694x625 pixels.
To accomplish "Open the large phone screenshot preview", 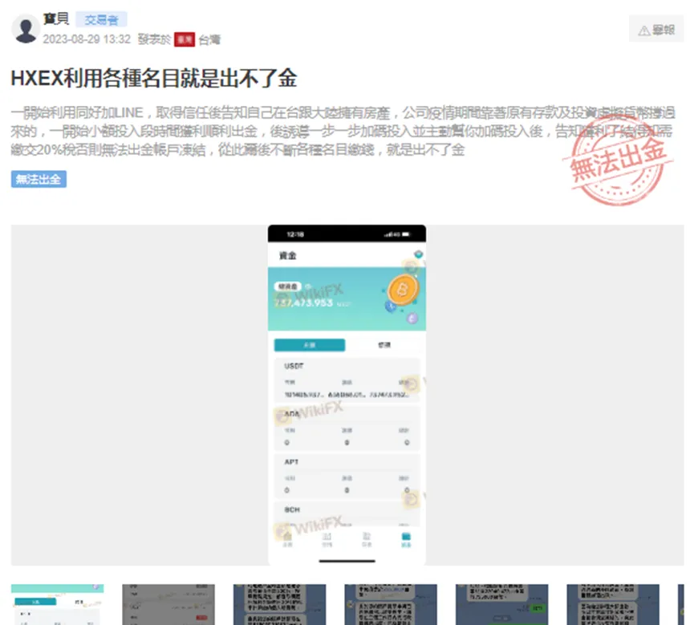I will tap(347, 395).
